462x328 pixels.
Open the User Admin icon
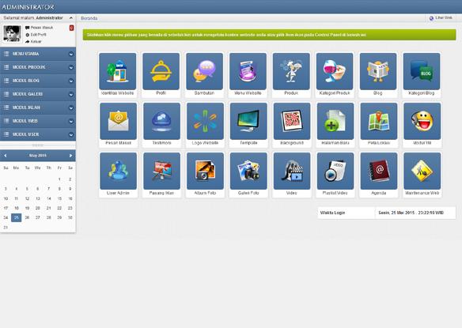[x=118, y=171]
